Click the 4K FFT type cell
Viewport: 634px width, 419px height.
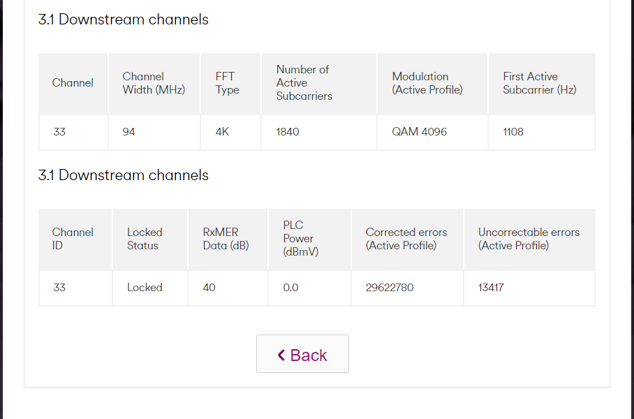[x=223, y=132]
